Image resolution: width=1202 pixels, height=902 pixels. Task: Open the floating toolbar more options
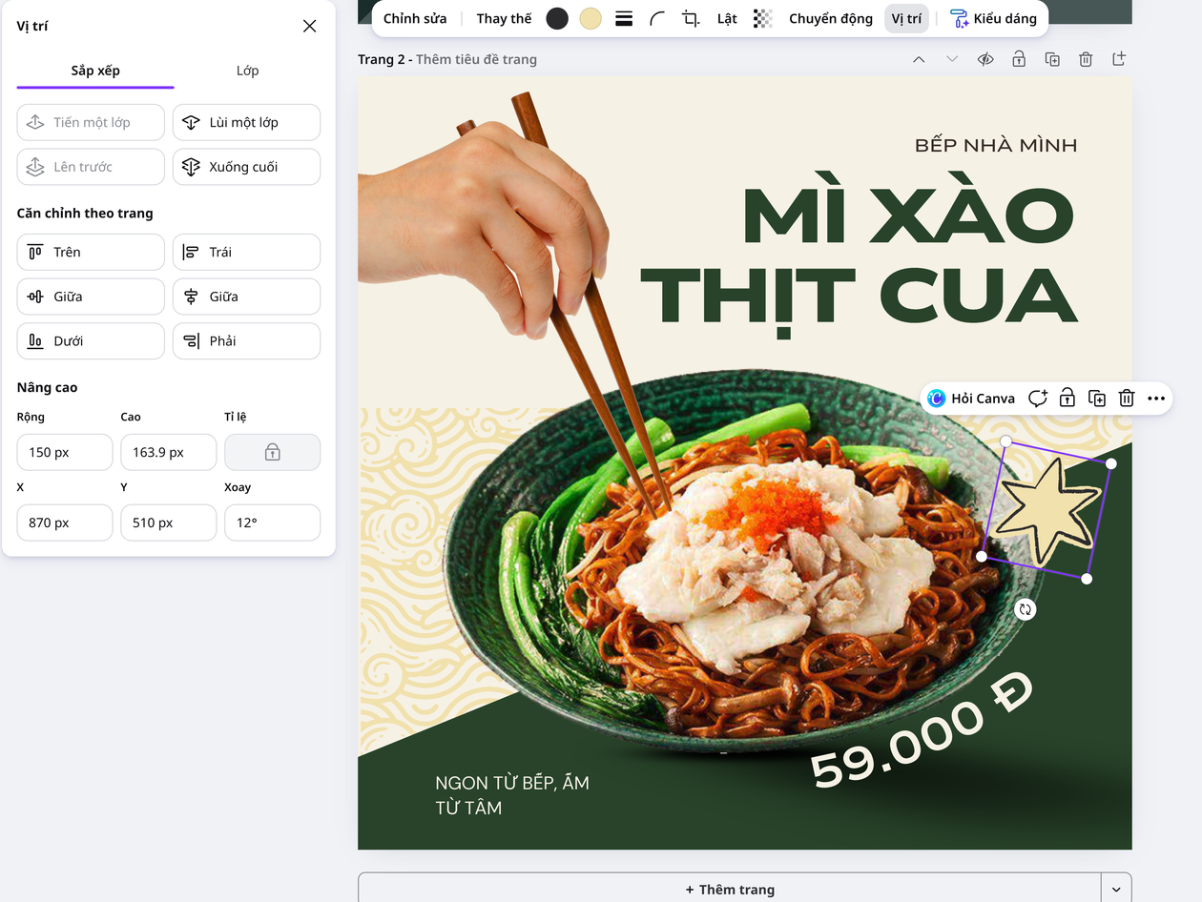pos(1156,399)
